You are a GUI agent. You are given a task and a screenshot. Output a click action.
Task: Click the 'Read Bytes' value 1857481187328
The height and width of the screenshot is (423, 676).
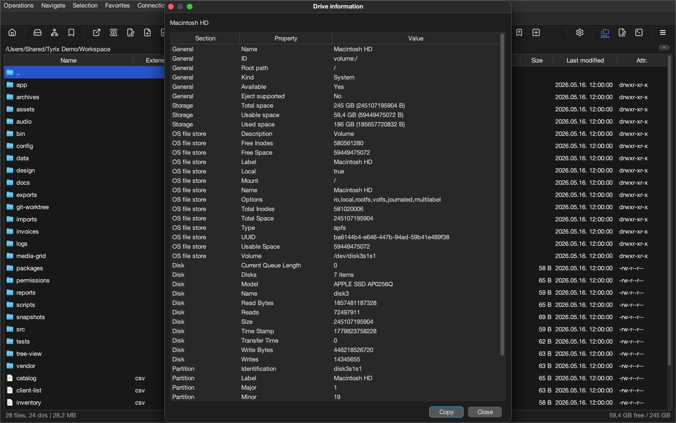coord(355,303)
